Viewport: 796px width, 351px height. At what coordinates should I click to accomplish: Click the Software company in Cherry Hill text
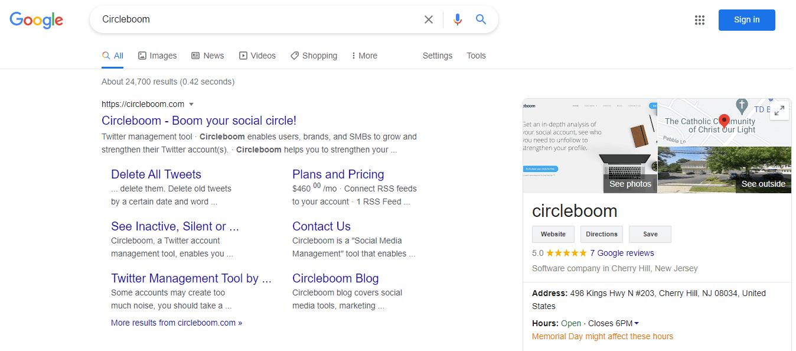point(615,268)
